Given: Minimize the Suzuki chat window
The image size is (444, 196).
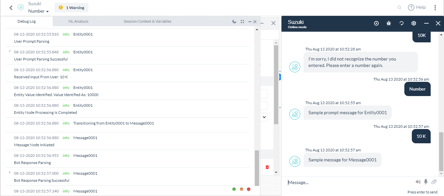Looking at the screenshot, I should click(426, 23).
